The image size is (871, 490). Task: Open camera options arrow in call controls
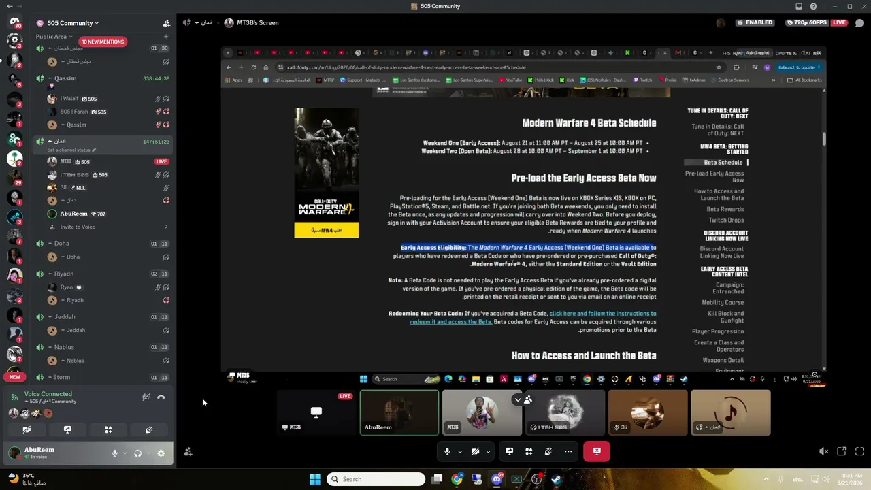click(x=488, y=451)
